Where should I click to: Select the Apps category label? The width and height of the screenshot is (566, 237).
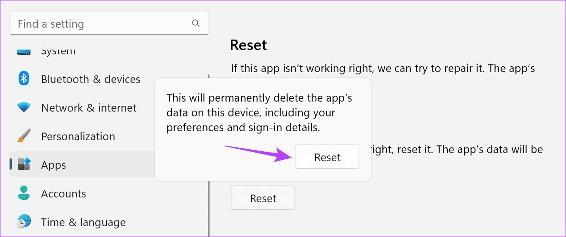(x=53, y=165)
